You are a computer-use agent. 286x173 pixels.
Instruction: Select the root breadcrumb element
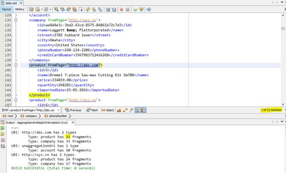(x=8, y=116)
